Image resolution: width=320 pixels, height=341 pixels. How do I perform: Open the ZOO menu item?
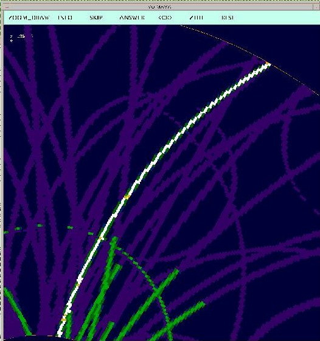click(196, 18)
